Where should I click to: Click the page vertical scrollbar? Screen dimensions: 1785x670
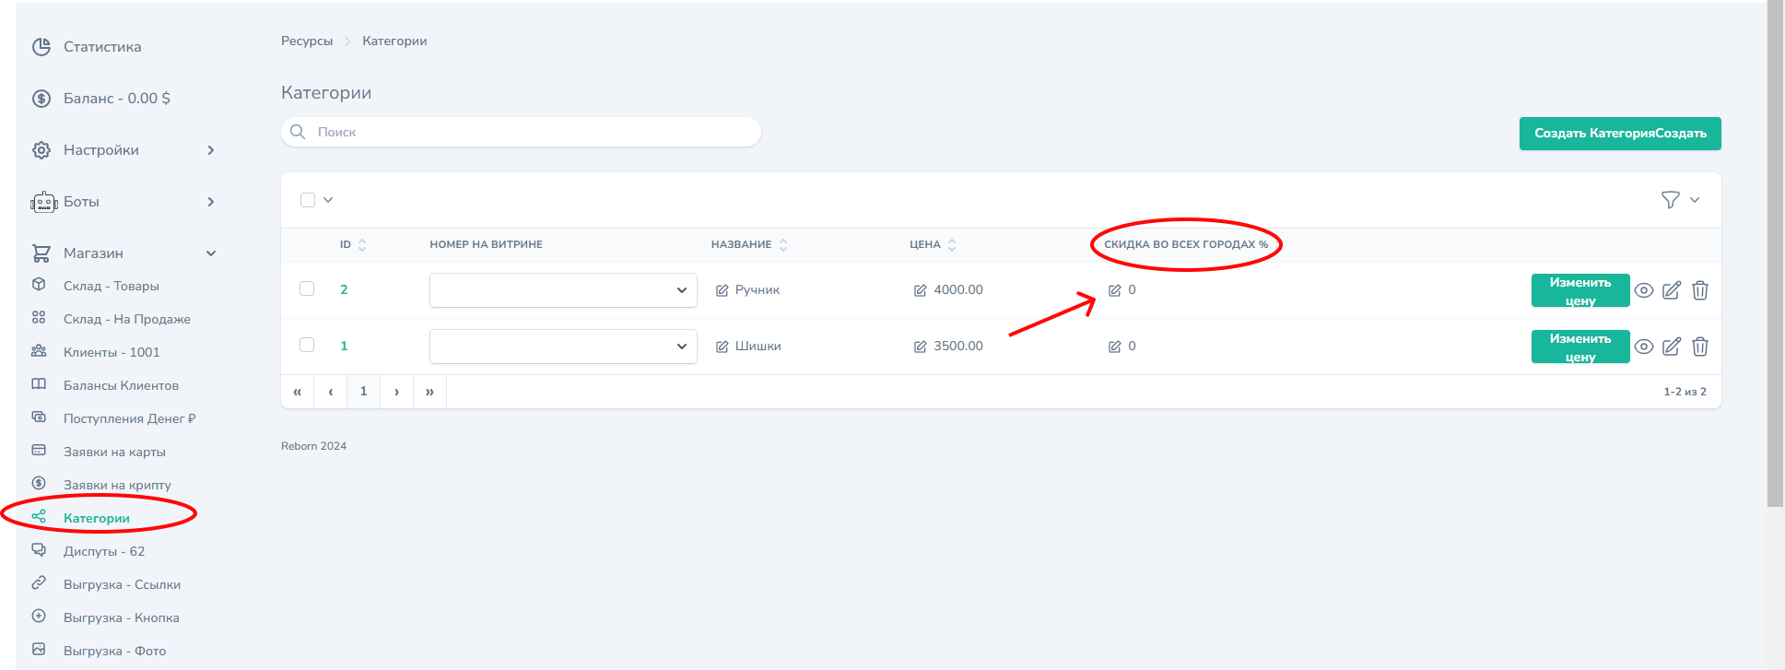[1776, 253]
